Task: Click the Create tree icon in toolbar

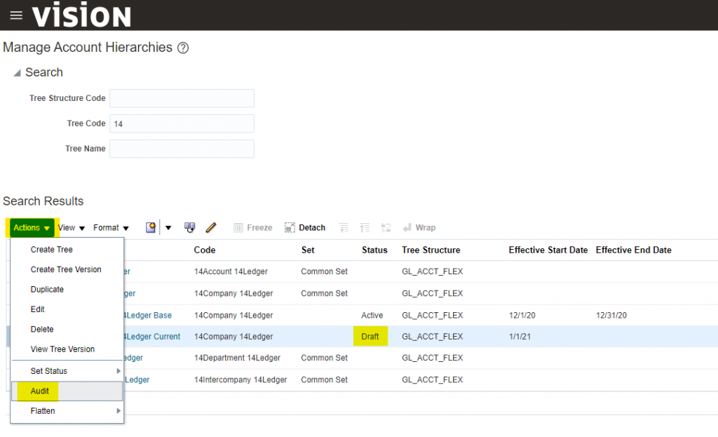Action: tap(151, 227)
